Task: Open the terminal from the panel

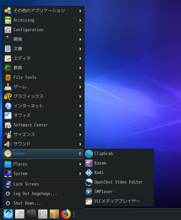Action: pyautogui.click(x=31, y=214)
